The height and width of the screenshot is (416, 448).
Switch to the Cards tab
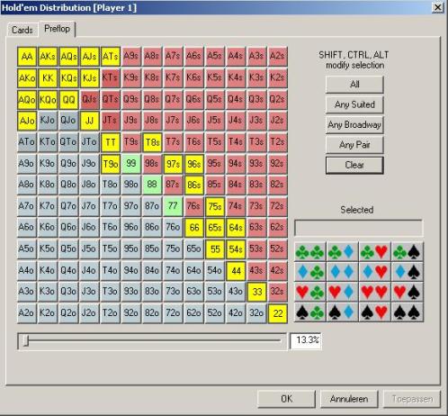pyautogui.click(x=22, y=30)
